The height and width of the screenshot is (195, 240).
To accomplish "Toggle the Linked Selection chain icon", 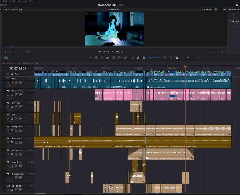I will point(138,58).
